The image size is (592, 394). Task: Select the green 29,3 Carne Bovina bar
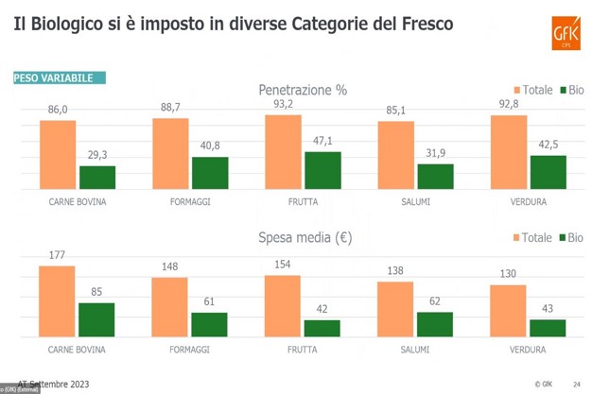(x=96, y=177)
